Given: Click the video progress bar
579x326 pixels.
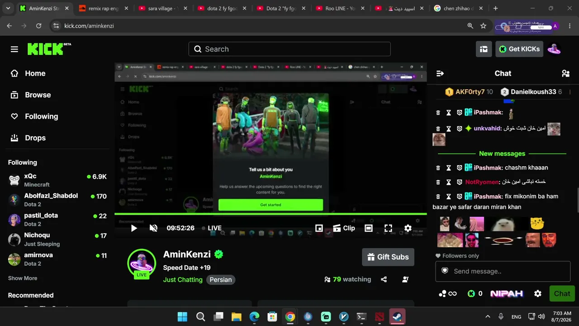Looking at the screenshot, I should (x=271, y=214).
